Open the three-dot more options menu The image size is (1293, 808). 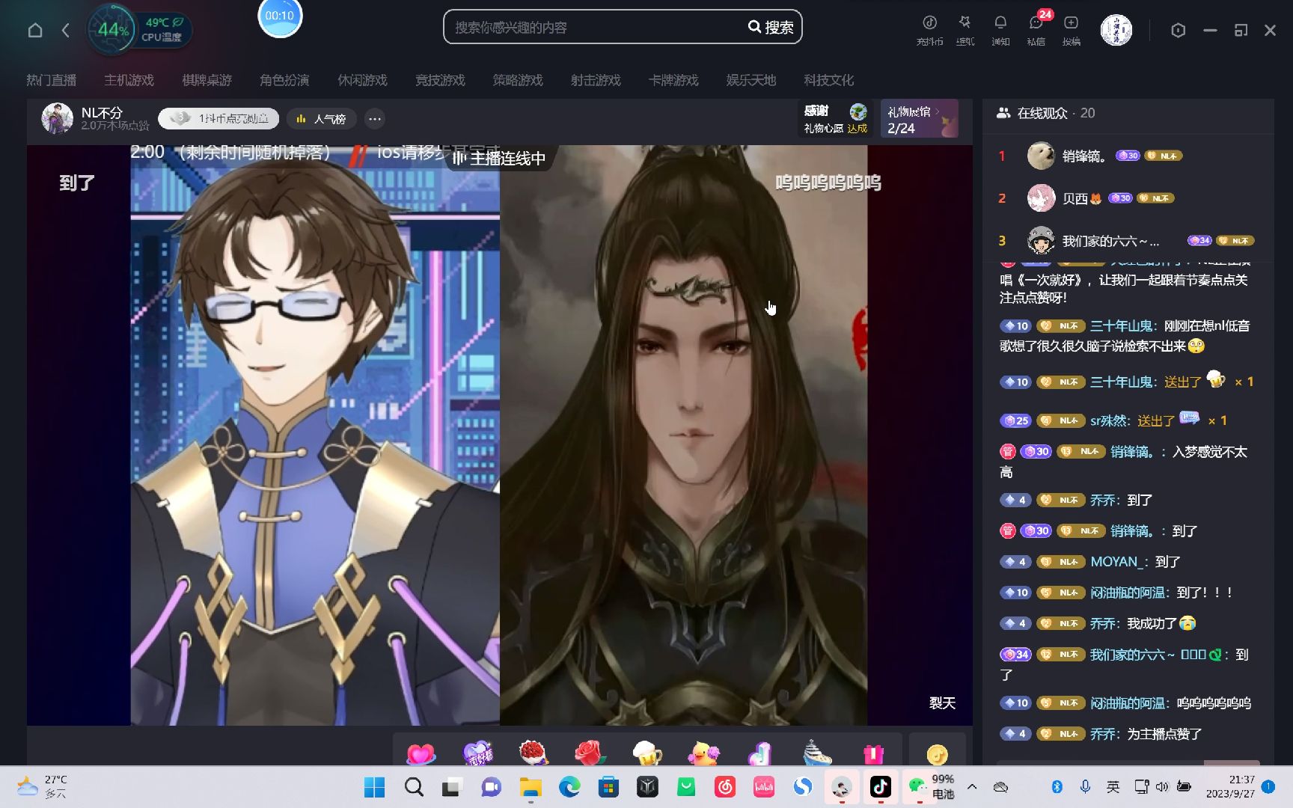[375, 118]
